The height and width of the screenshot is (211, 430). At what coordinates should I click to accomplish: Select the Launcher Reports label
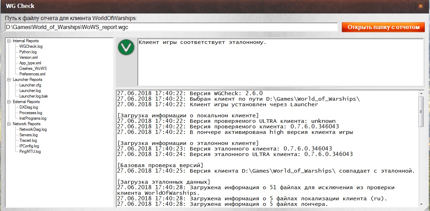tap(27, 80)
